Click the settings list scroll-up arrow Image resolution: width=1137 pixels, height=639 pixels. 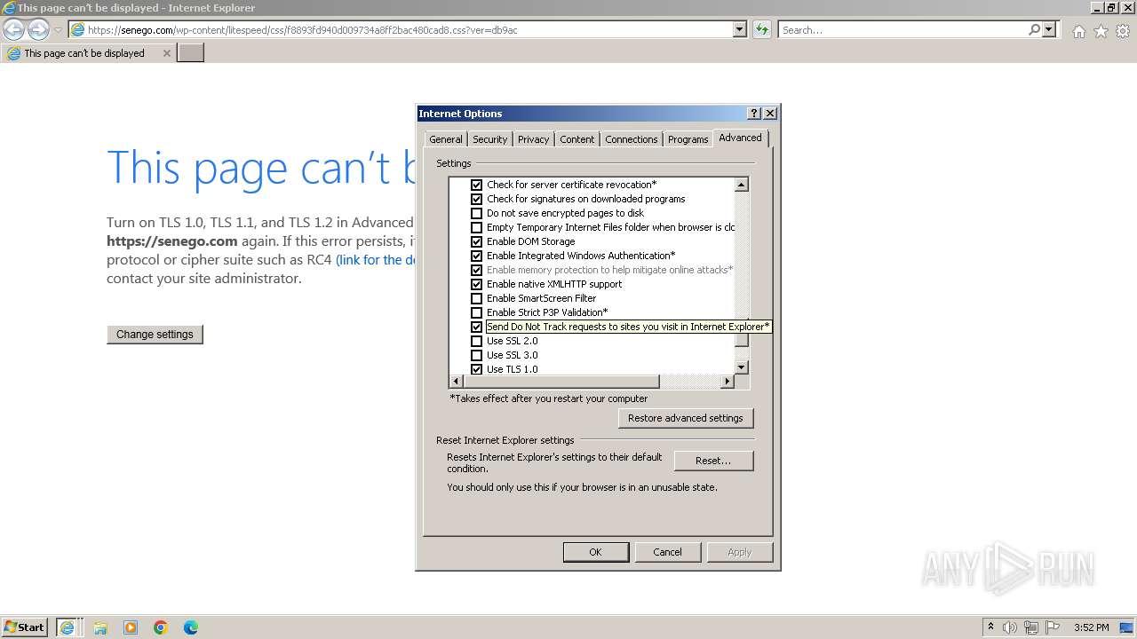coord(742,185)
